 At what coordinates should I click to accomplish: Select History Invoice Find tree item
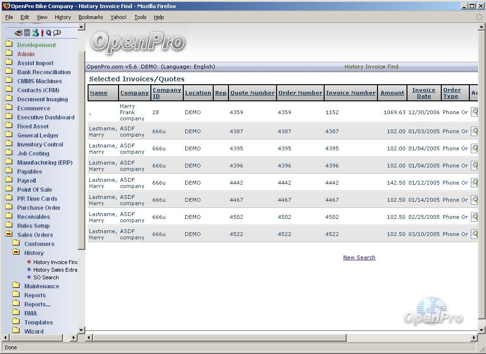point(55,262)
